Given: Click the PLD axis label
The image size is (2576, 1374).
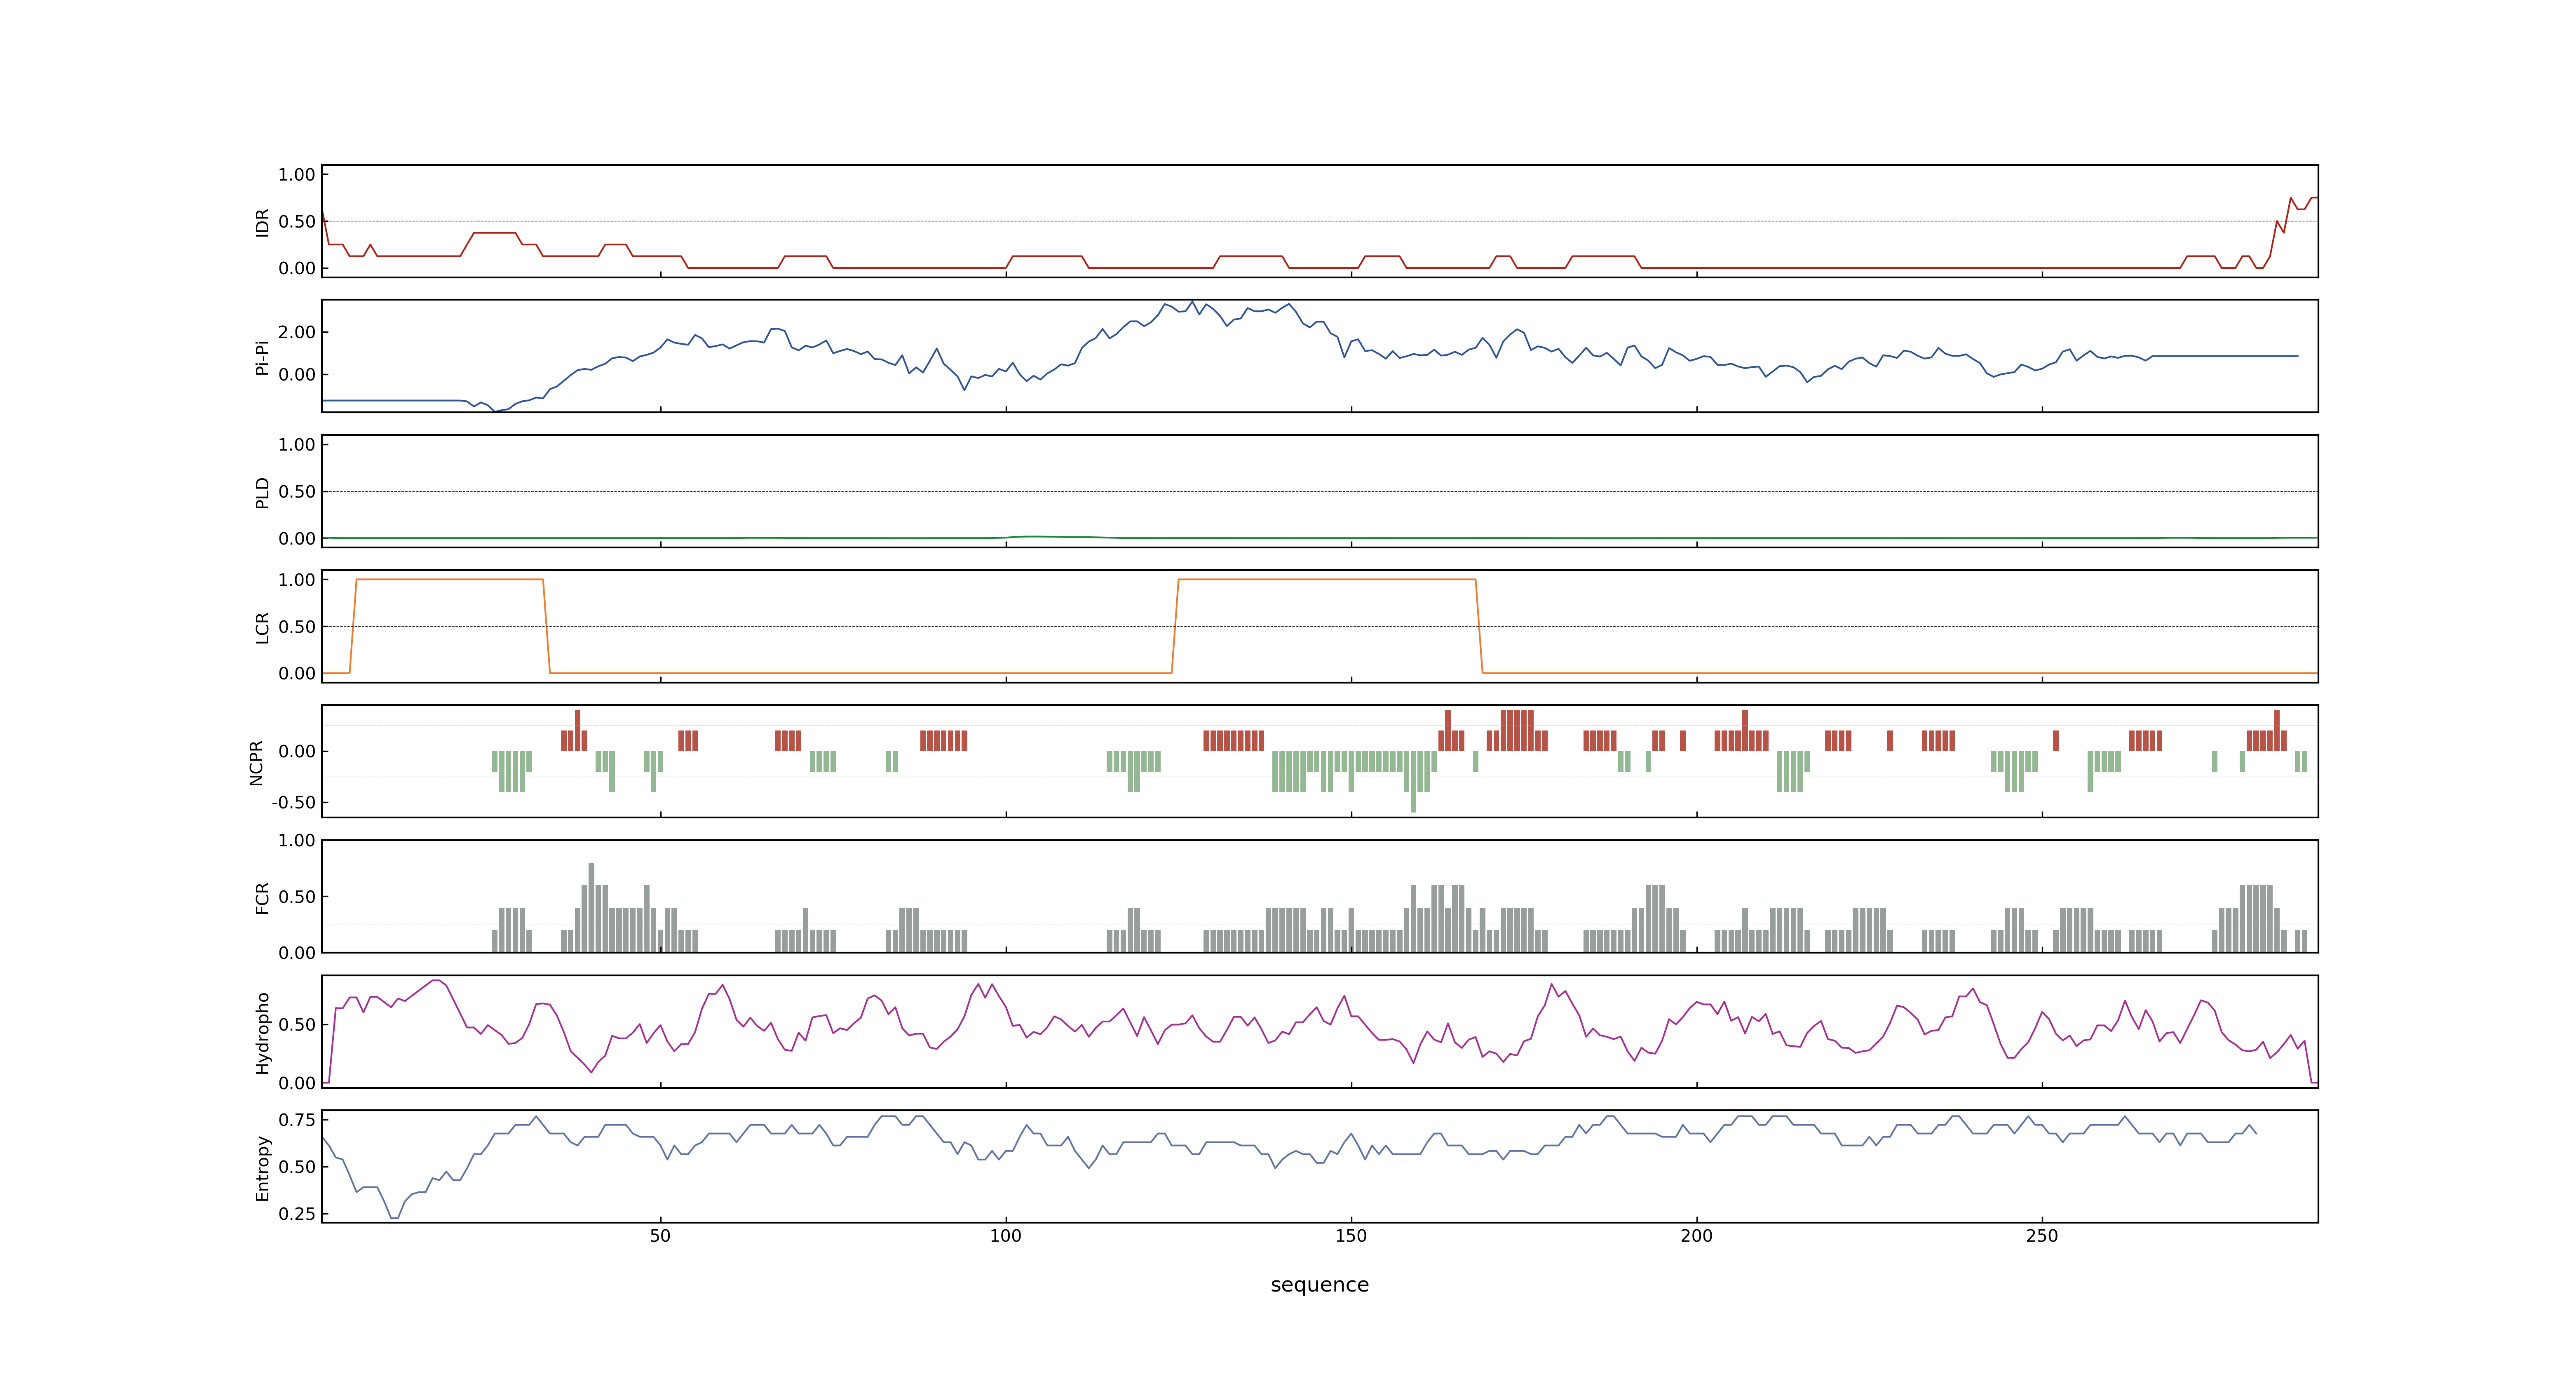Looking at the screenshot, I should pyautogui.click(x=263, y=492).
